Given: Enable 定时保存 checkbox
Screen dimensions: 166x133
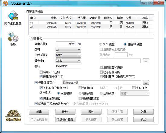Looking at the screenshot, I should [x=80, y=88].
